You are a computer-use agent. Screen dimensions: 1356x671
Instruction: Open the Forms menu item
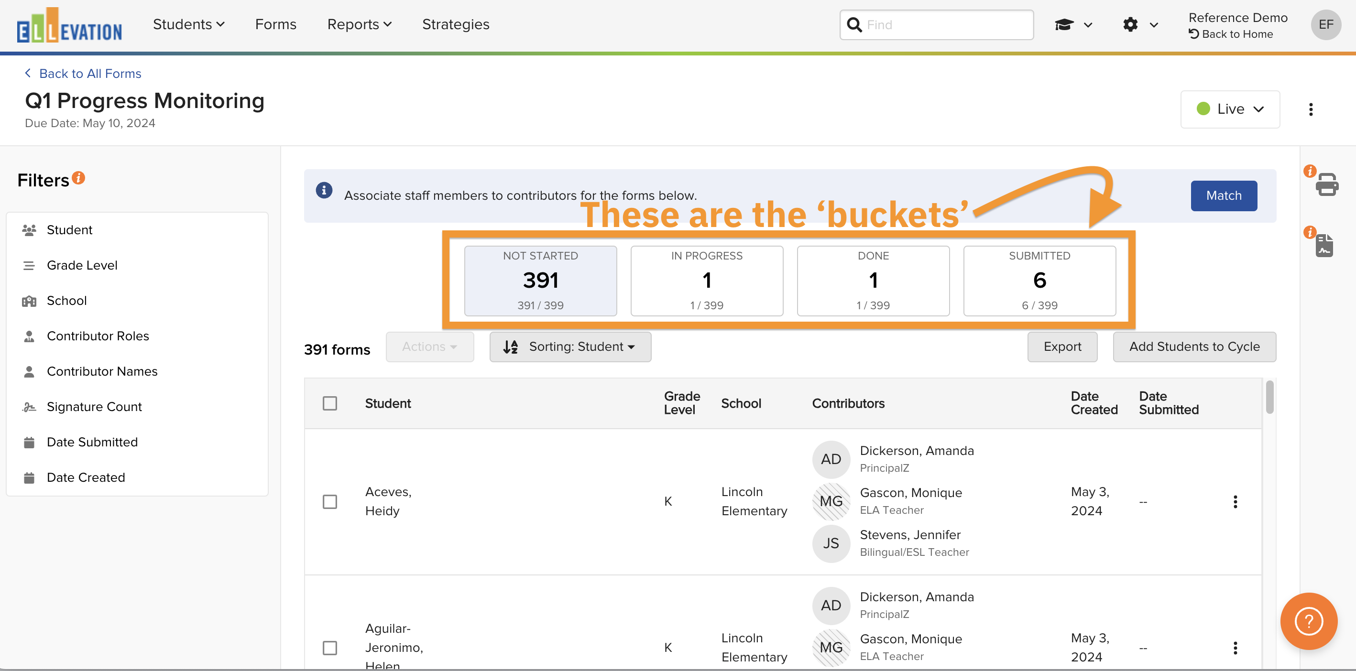coord(275,24)
